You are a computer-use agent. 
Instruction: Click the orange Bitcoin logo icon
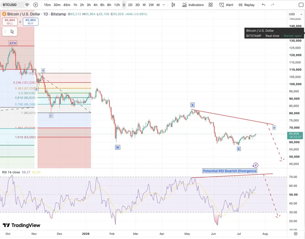[4, 14]
